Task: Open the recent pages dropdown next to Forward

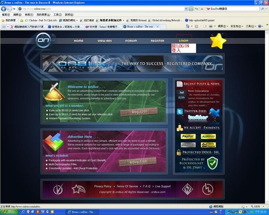Action: pos(14,9)
